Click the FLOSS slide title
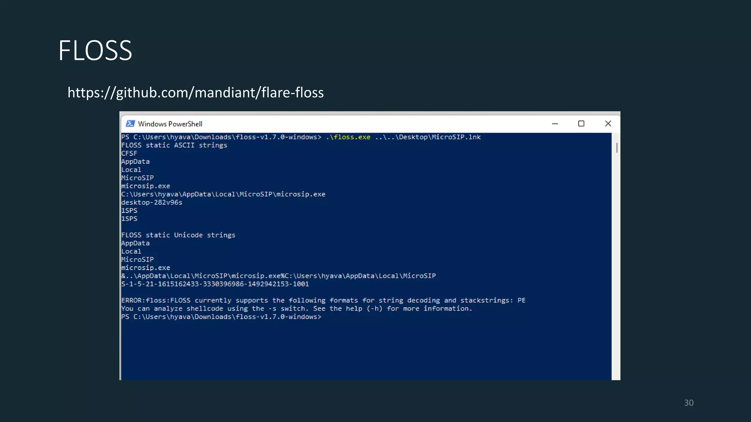This screenshot has height=422, width=751. (95, 51)
